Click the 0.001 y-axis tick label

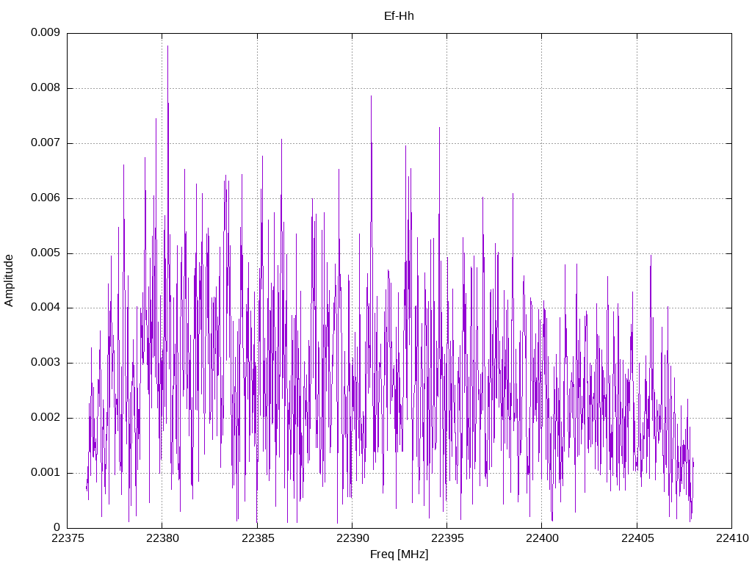(46, 473)
